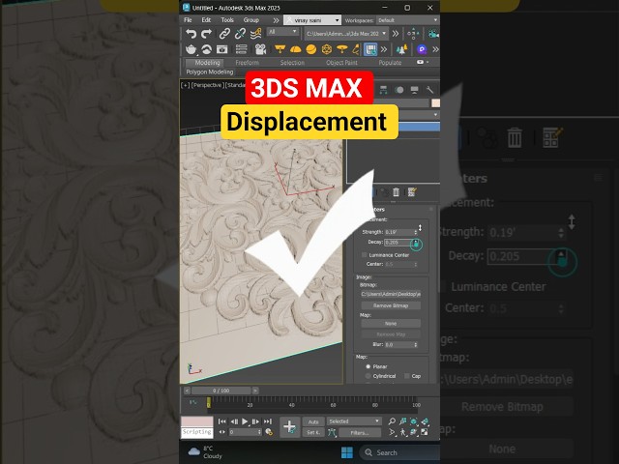Click the large plus Set Keys button
Screen dimensions: 619x464
point(290,427)
